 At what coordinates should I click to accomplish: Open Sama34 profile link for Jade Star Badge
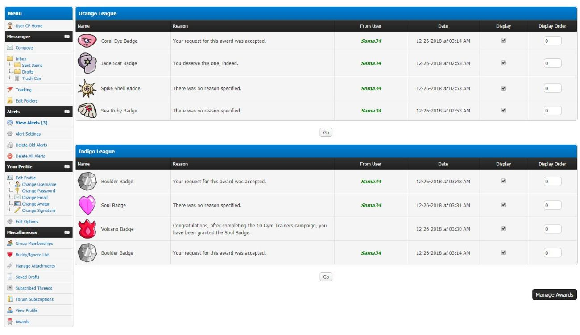371,63
